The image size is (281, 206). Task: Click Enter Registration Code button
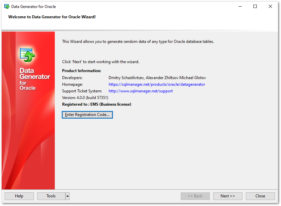87,115
